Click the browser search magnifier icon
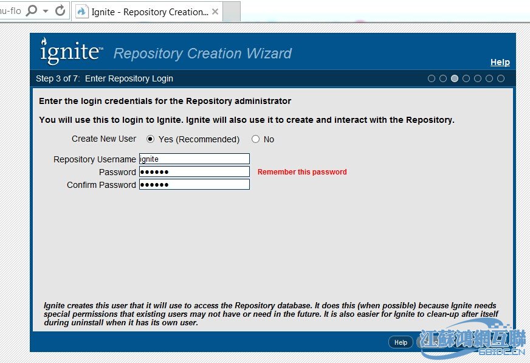The height and width of the screenshot is (363, 530). pyautogui.click(x=31, y=10)
